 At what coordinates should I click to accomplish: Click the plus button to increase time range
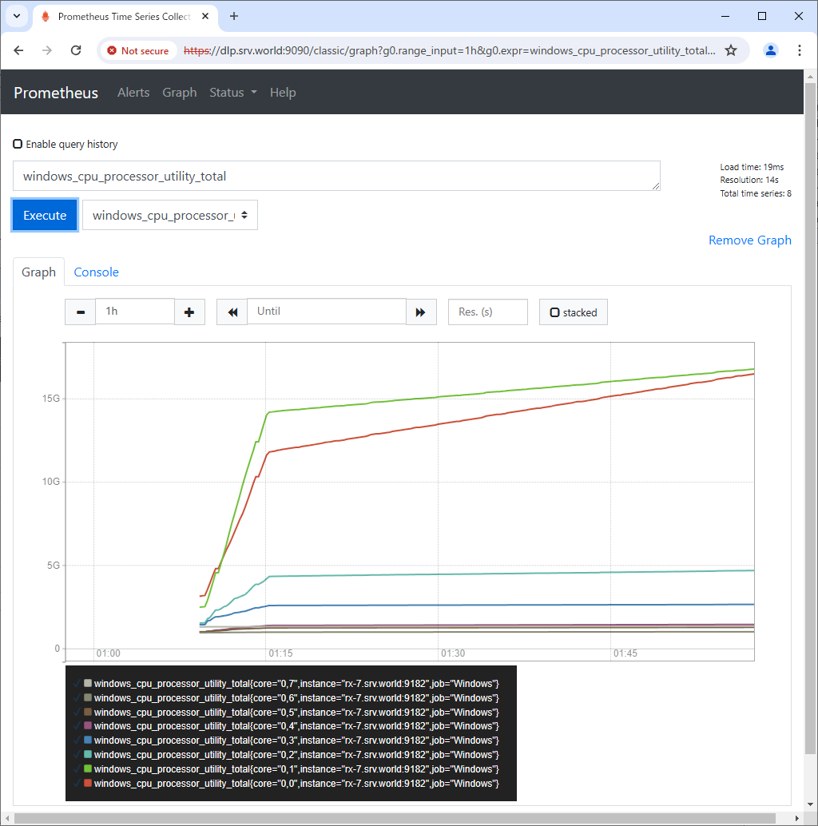[x=189, y=312]
